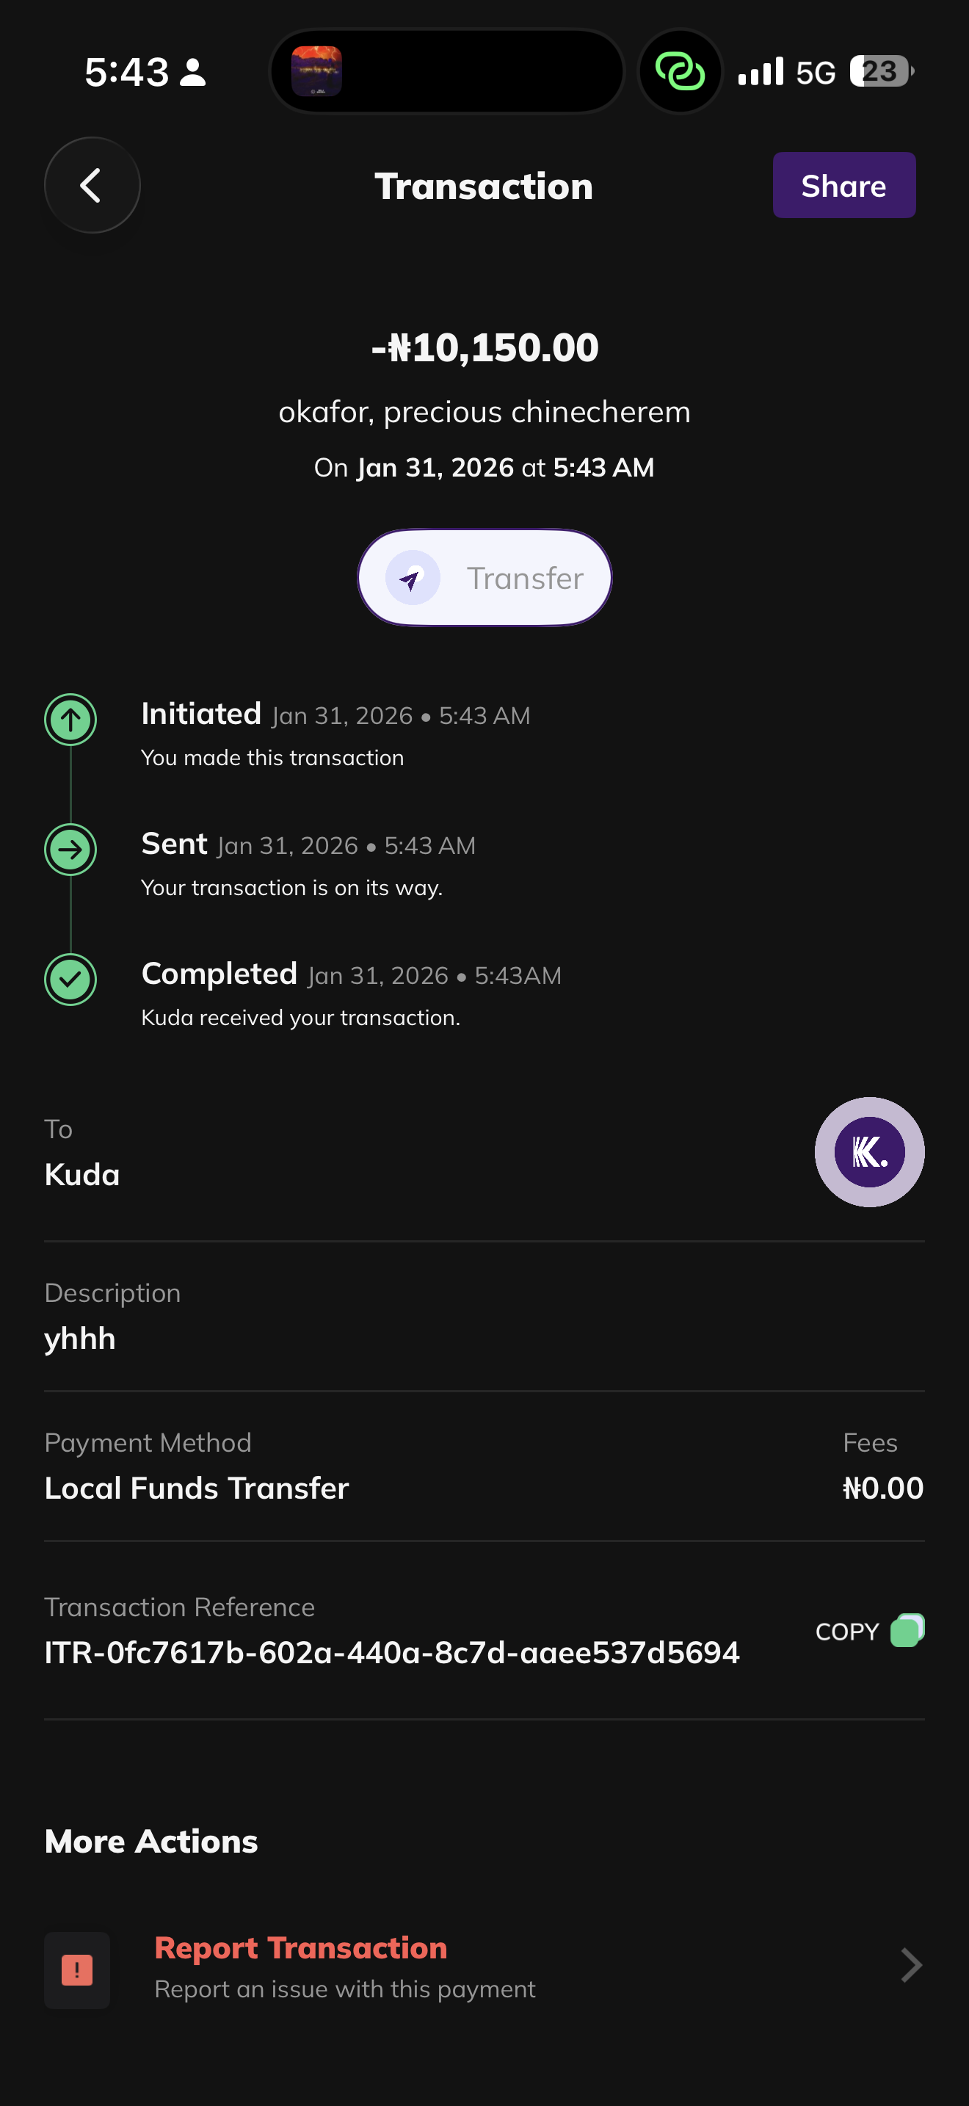Tap the recipient name okafor precious
The width and height of the screenshot is (969, 2106).
point(484,412)
